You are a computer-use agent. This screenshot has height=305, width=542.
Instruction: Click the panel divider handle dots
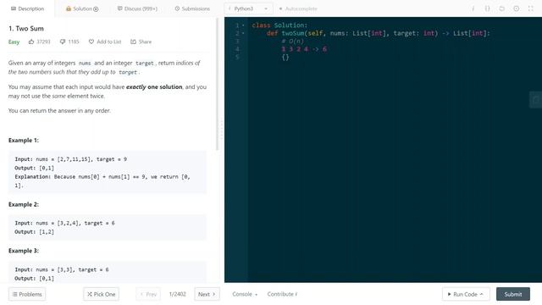pos(222,130)
